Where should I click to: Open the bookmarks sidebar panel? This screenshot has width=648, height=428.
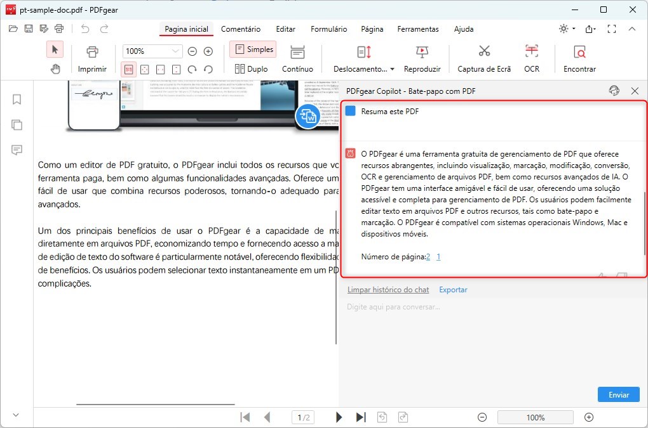17,100
